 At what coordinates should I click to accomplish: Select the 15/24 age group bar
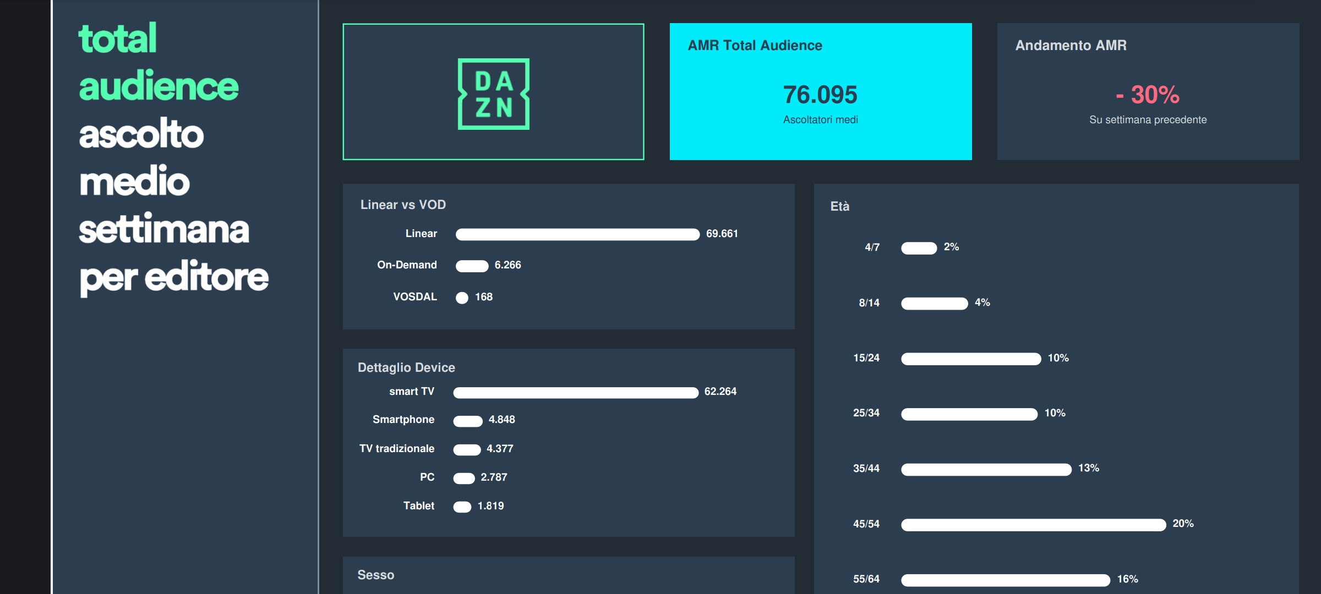pyautogui.click(x=971, y=359)
